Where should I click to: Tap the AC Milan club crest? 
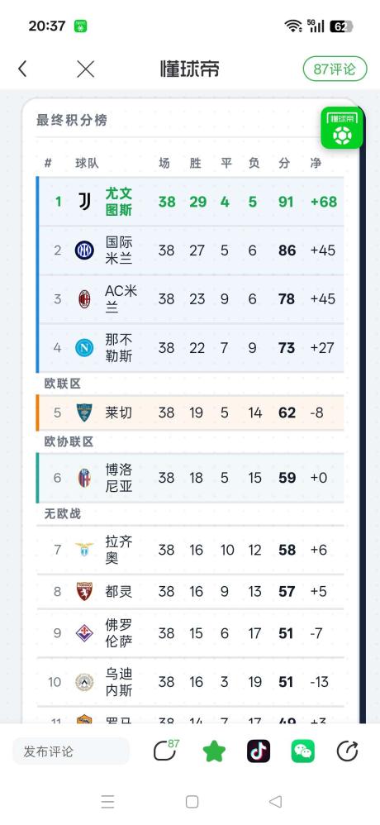pos(84,299)
